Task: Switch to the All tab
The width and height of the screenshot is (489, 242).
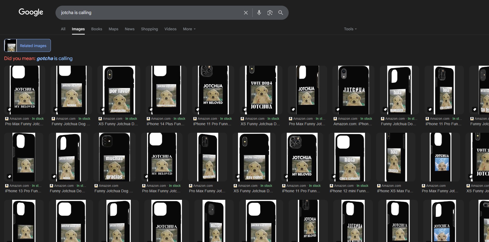Action: pyautogui.click(x=63, y=29)
